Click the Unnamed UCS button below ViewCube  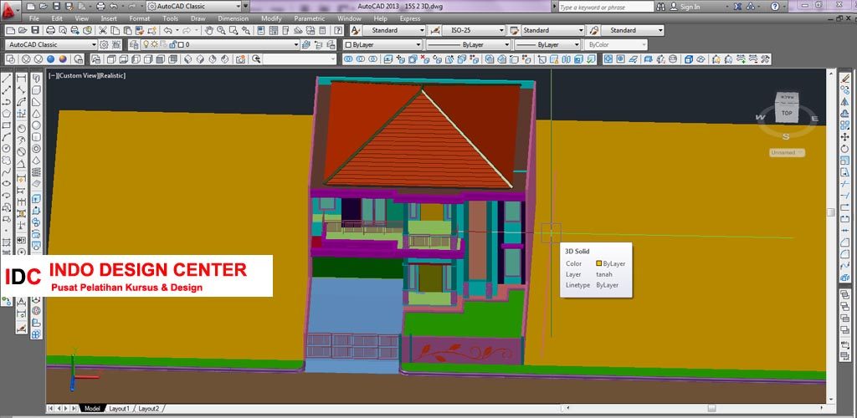coord(787,153)
